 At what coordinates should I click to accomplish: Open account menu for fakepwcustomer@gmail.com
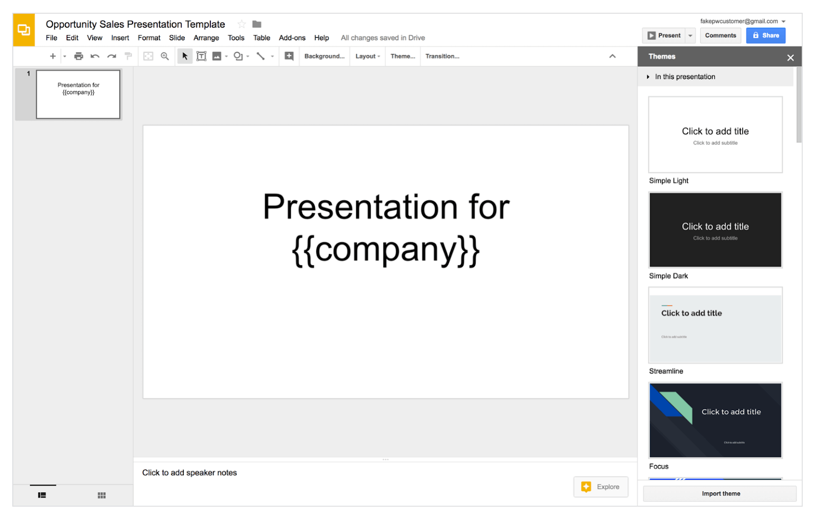pyautogui.click(x=743, y=21)
